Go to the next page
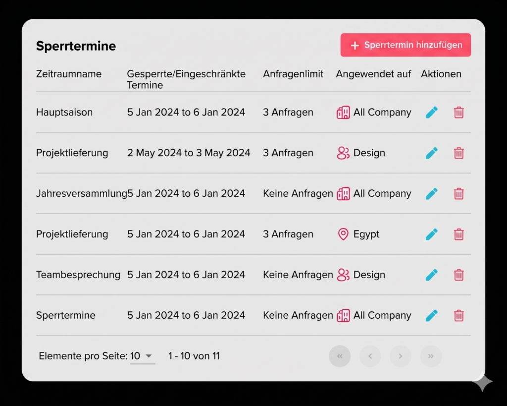The height and width of the screenshot is (406, 507). 401,356
